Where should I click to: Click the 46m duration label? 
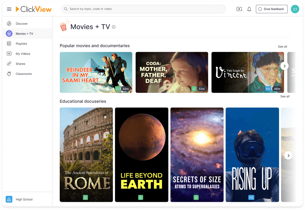click(x=277, y=89)
